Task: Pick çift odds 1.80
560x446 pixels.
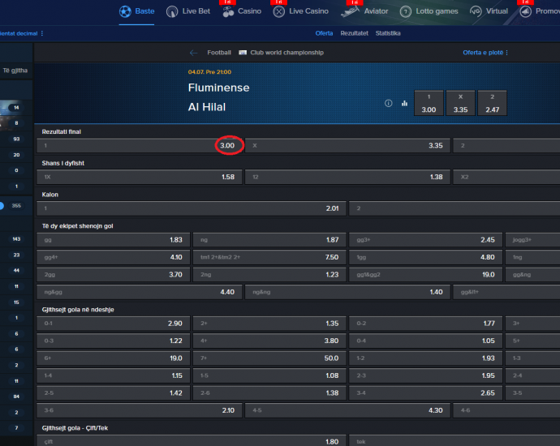Action: click(192, 442)
